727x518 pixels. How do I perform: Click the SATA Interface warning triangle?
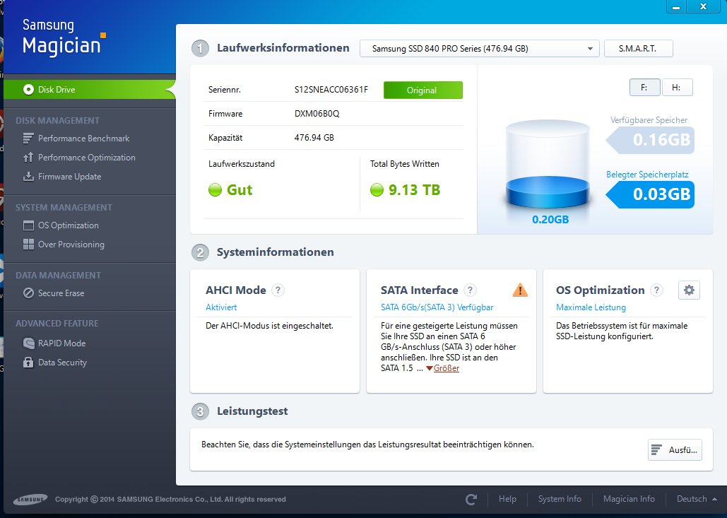(x=520, y=290)
